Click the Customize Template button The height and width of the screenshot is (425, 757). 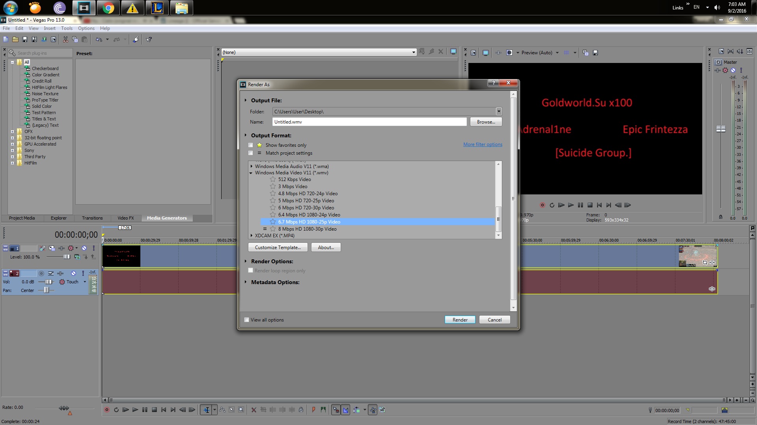[x=278, y=248]
